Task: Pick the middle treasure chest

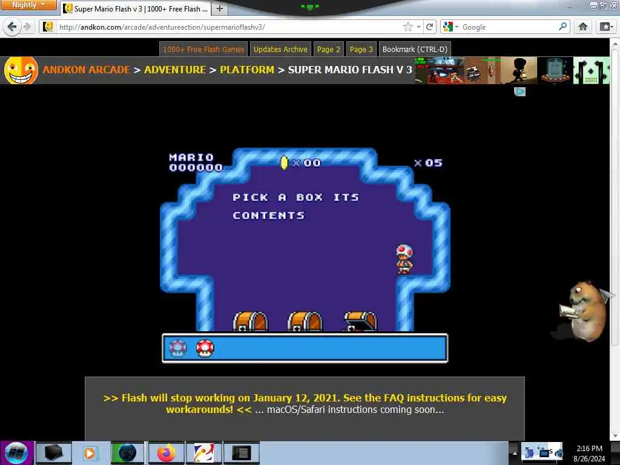Action: (305, 321)
